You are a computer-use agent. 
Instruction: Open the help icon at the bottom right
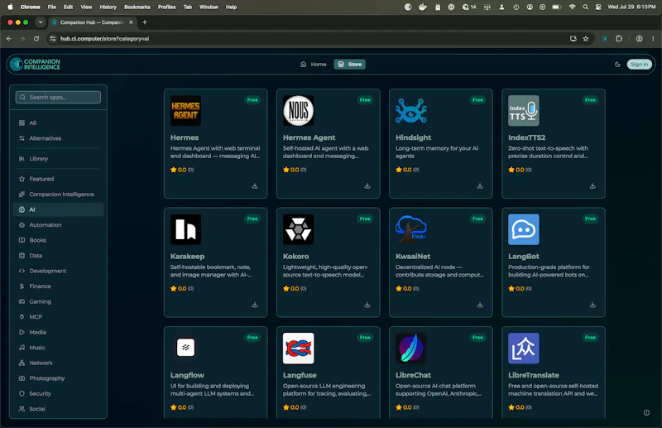pyautogui.click(x=646, y=413)
